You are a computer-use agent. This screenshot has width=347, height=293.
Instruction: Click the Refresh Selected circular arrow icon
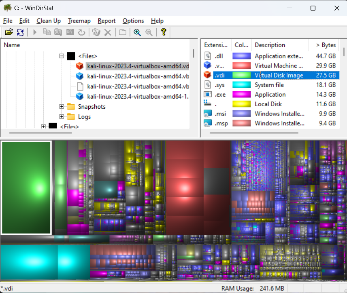pos(81,32)
